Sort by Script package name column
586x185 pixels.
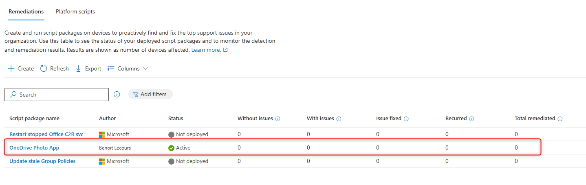(34, 118)
